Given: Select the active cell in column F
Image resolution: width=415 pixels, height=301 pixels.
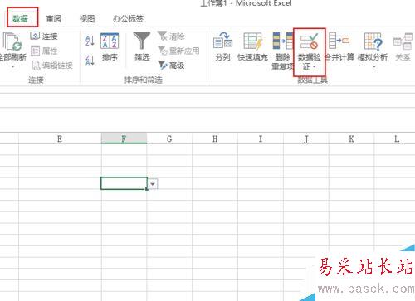Looking at the screenshot, I should [x=124, y=183].
